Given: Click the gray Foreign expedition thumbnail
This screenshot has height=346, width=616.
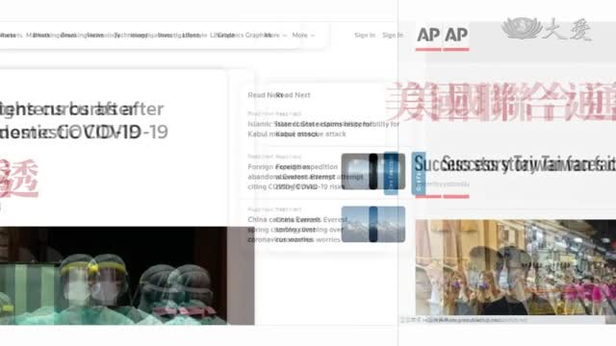Looking at the screenshot, I should click(x=372, y=171).
